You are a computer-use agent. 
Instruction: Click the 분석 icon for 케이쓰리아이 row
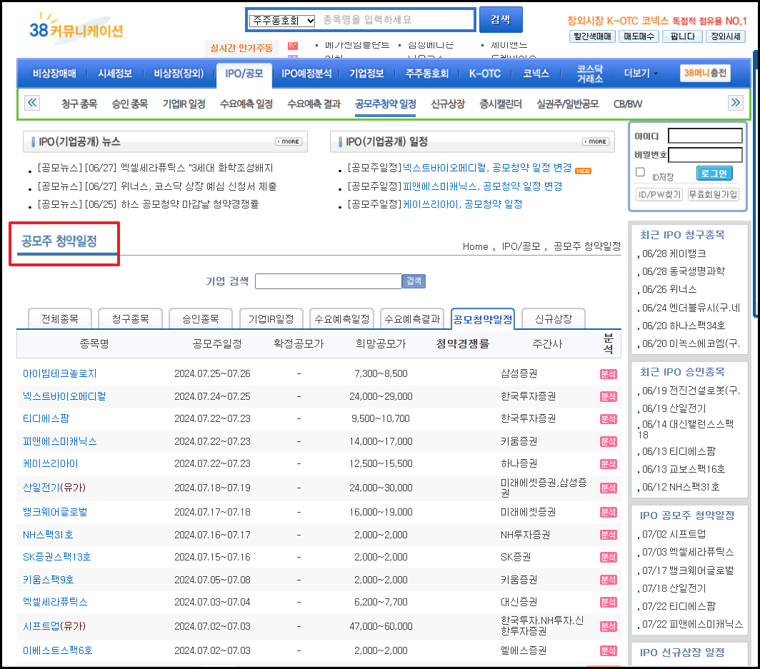[x=609, y=464]
